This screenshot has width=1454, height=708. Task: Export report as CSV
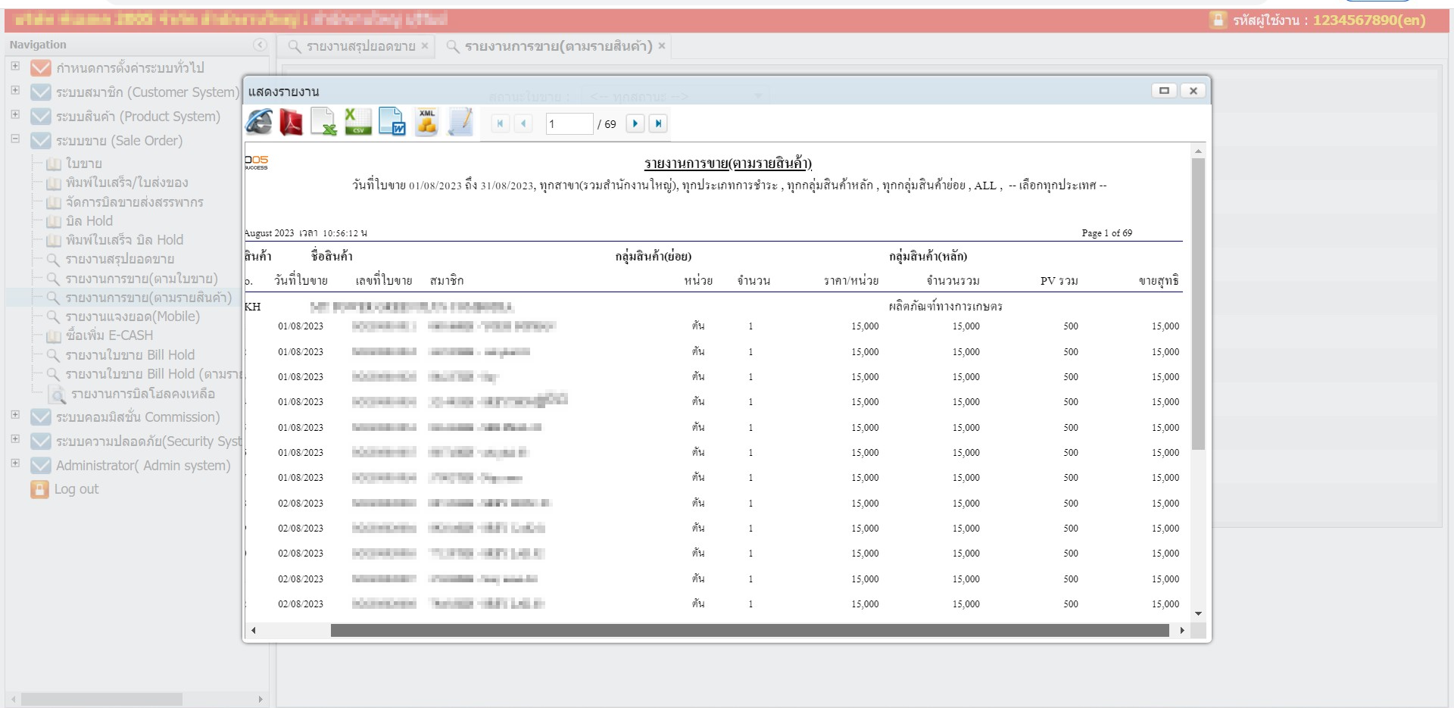tap(357, 123)
